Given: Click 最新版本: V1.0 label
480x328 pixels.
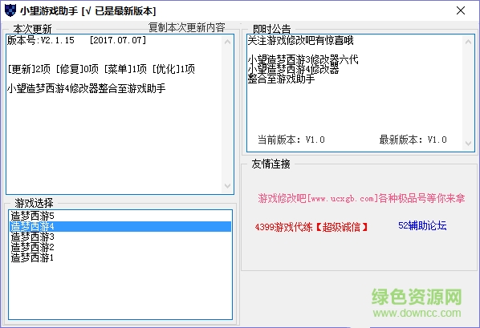Looking at the screenshot, I should pyautogui.click(x=413, y=140).
